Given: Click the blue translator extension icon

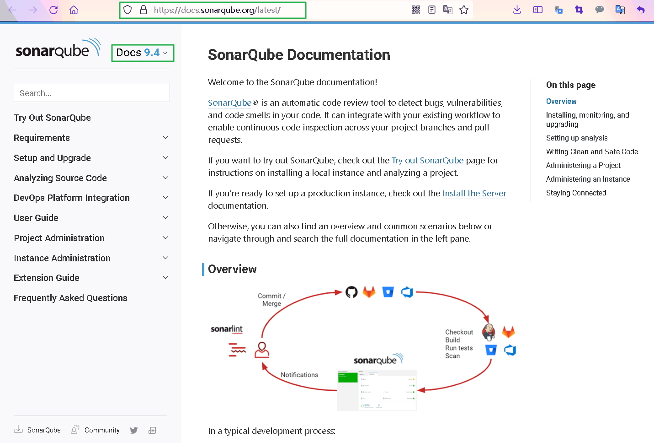Looking at the screenshot, I should pyautogui.click(x=620, y=10).
